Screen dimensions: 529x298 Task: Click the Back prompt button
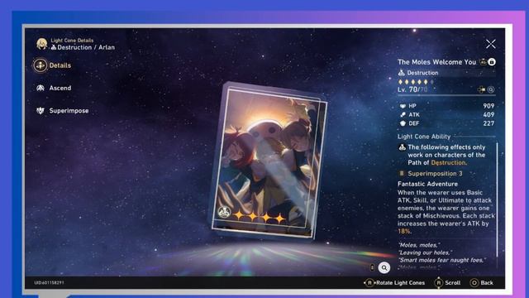click(x=482, y=283)
